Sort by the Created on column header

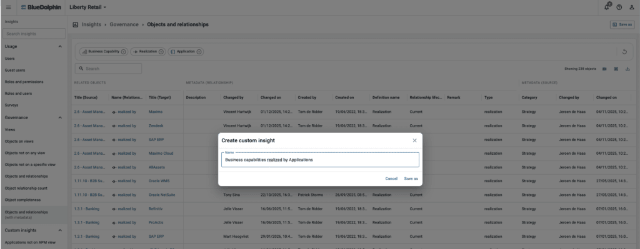tap(344, 98)
